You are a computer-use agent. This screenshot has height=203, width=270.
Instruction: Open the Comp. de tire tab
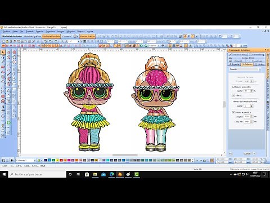(x=246, y=58)
